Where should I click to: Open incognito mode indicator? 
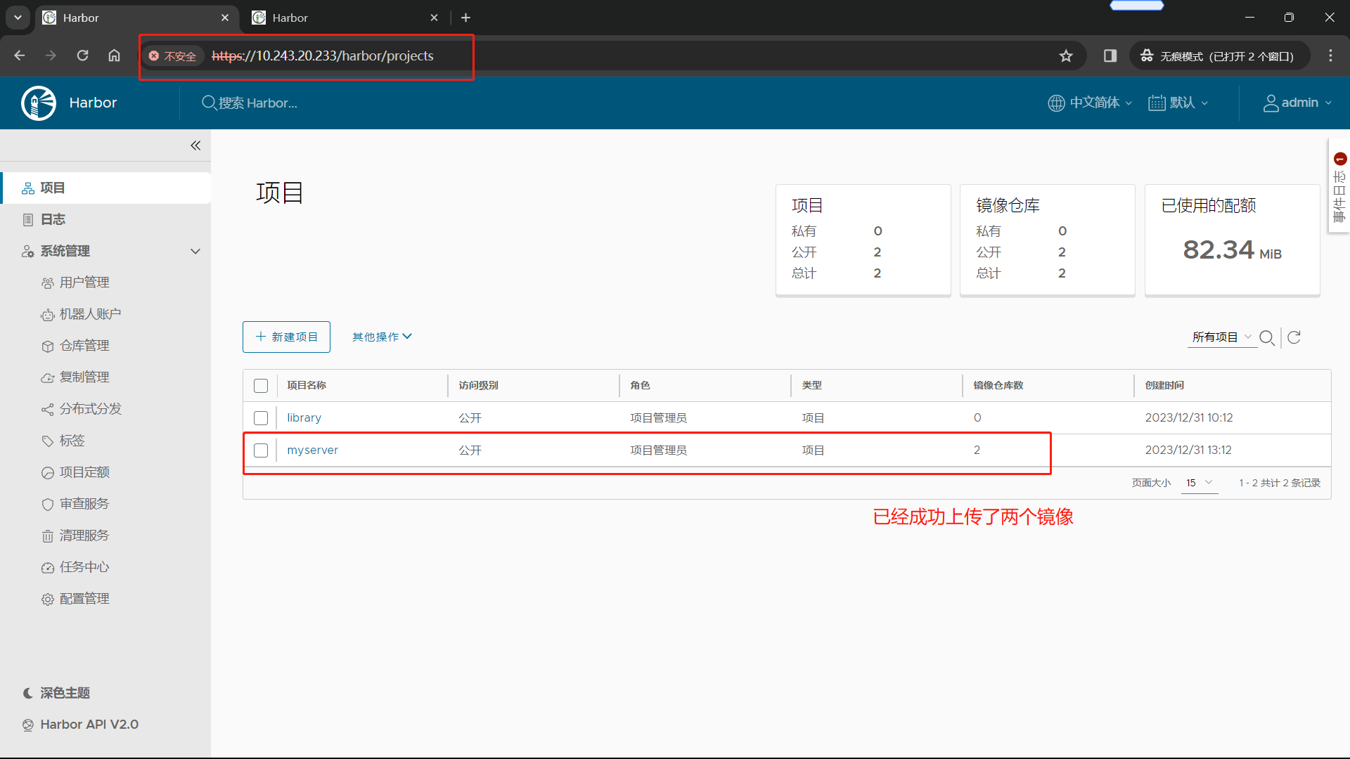(1220, 56)
